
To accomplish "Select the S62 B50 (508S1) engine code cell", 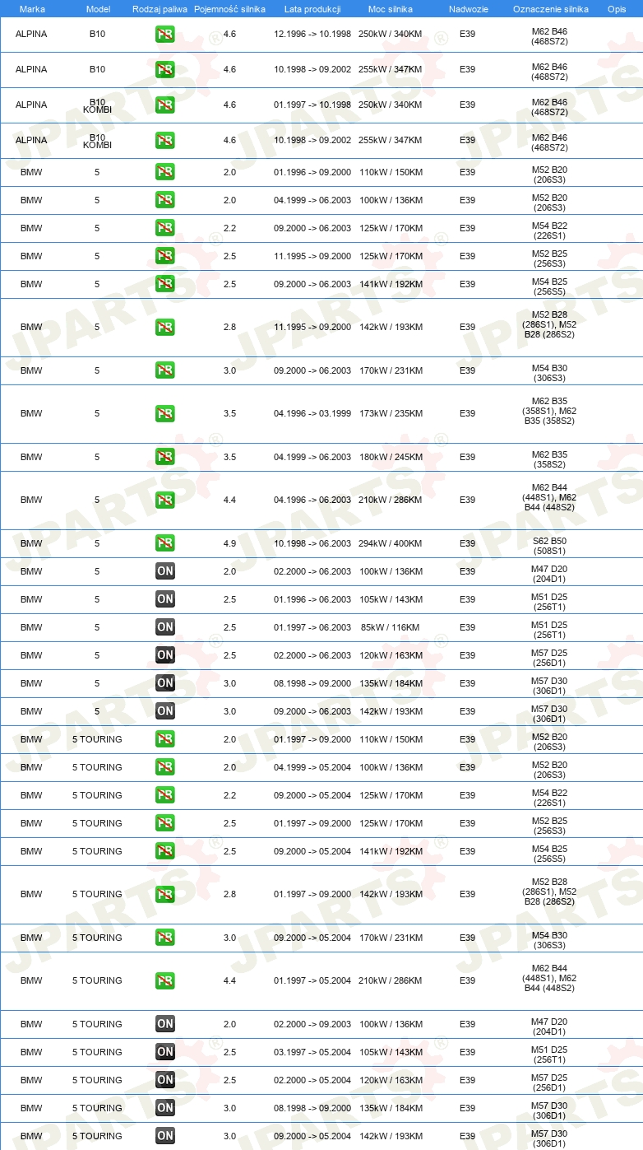I will (550, 543).
